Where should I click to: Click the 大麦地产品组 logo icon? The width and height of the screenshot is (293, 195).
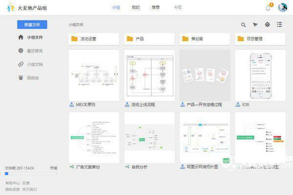pos(11,7)
